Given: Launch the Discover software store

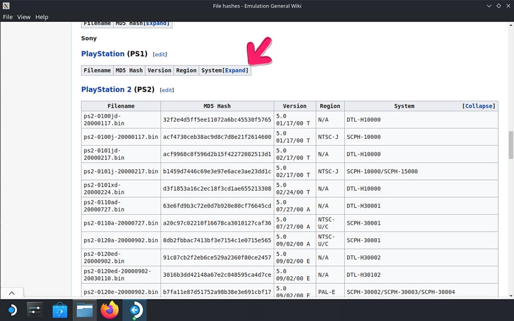Looking at the screenshot, I should (60, 309).
